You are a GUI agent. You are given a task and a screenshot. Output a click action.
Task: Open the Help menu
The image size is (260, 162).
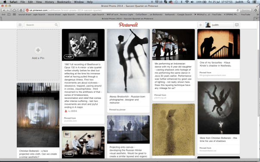click(90, 2)
